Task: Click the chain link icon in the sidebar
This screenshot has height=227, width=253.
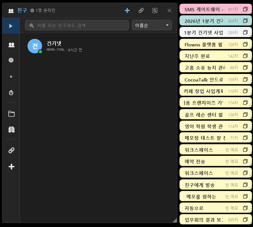Action: coord(11,150)
